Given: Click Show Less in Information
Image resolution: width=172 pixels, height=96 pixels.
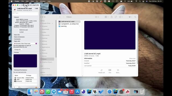Looking at the screenshot, I should click(x=132, y=59).
